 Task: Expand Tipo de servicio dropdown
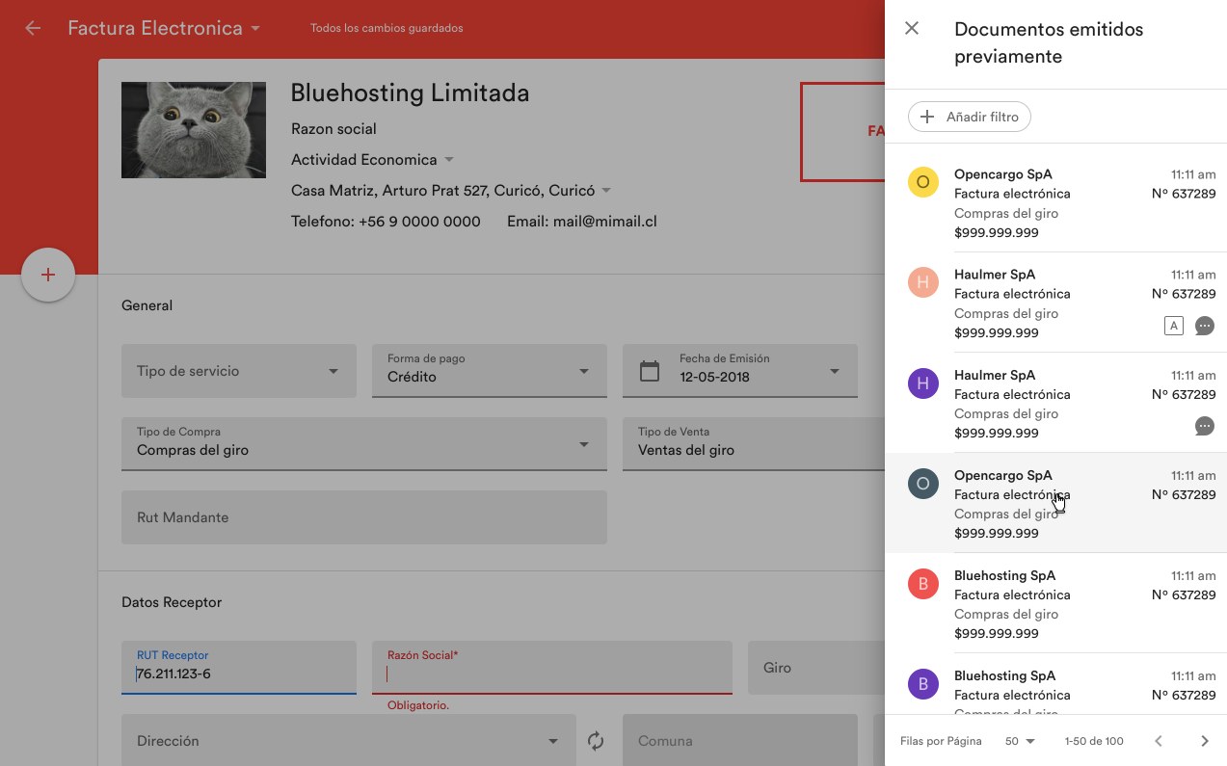238,371
